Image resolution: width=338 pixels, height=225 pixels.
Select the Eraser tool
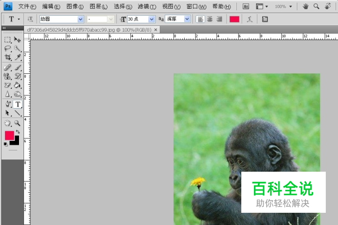[x=7, y=85]
